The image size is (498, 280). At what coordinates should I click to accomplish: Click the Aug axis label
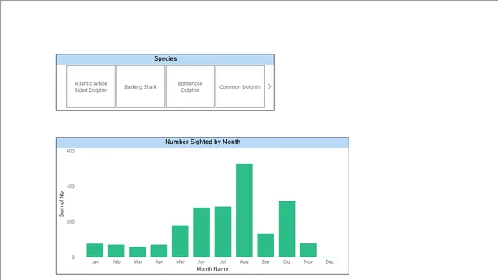click(244, 261)
